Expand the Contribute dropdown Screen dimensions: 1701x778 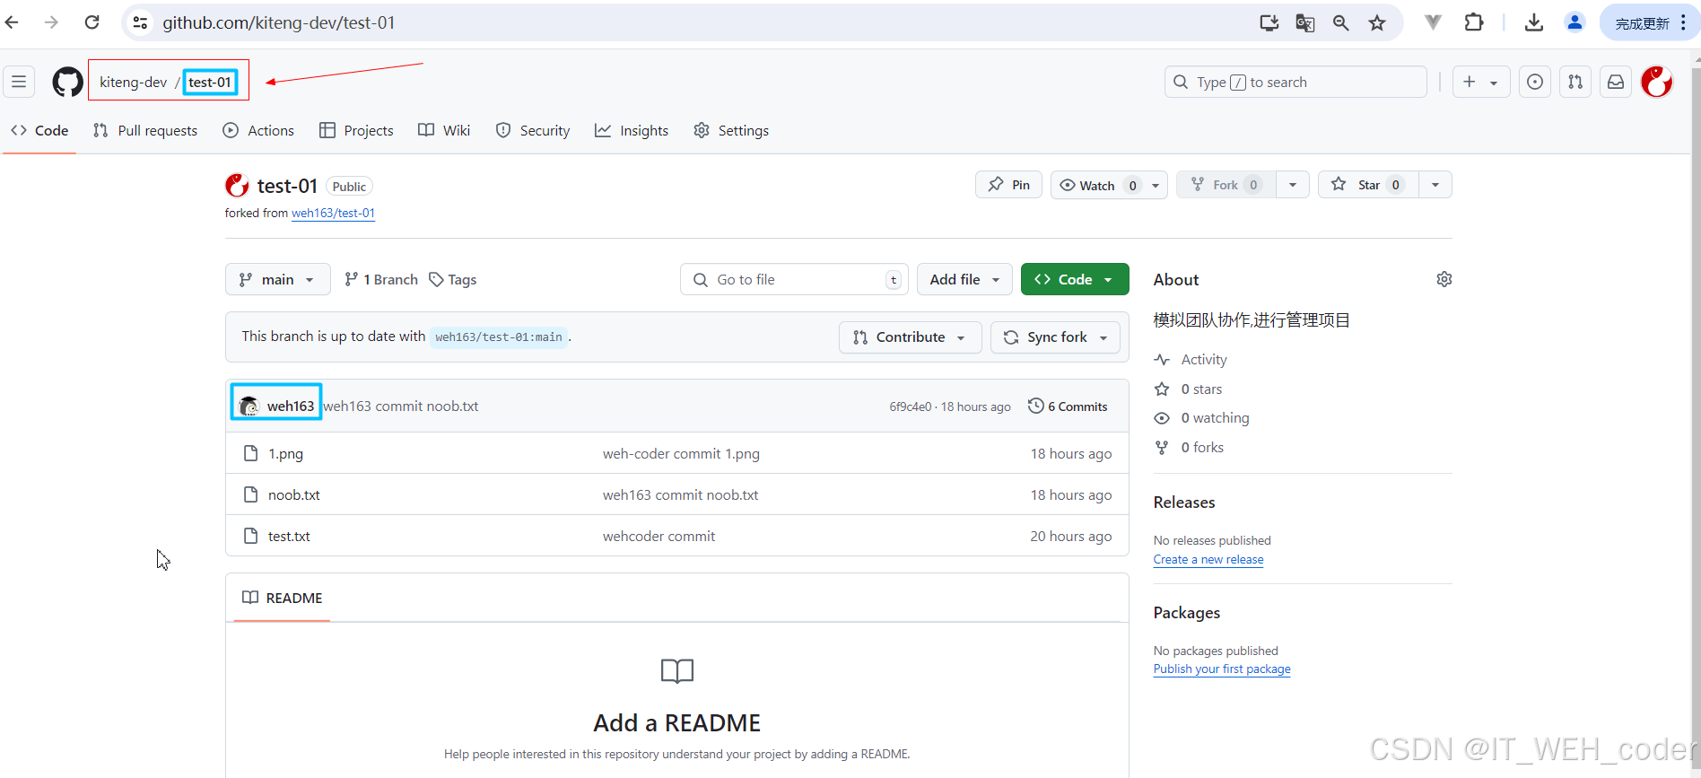coord(911,337)
